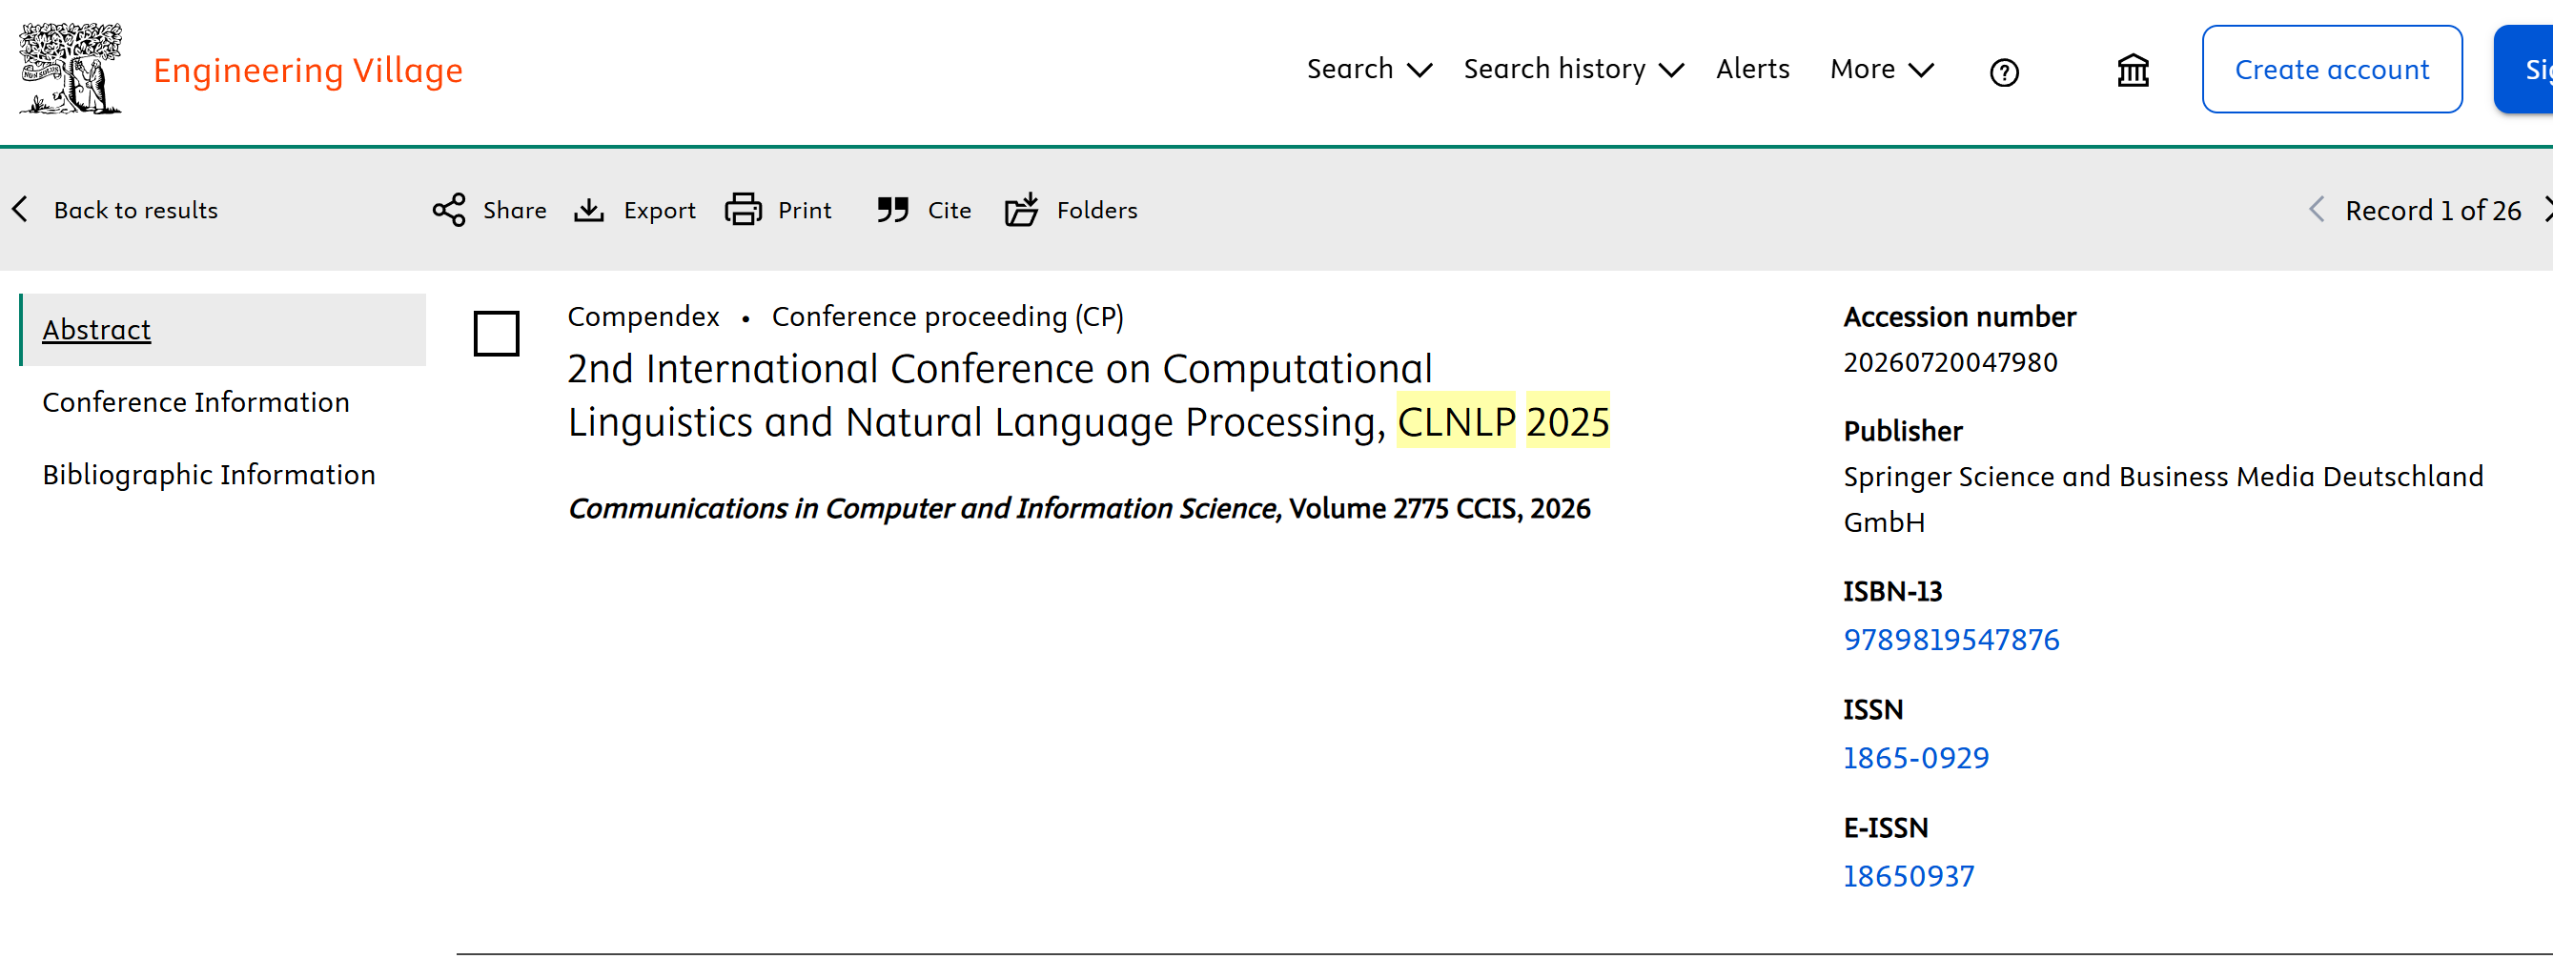Click the Share icon
The width and height of the screenshot is (2553, 959).
coord(449,210)
